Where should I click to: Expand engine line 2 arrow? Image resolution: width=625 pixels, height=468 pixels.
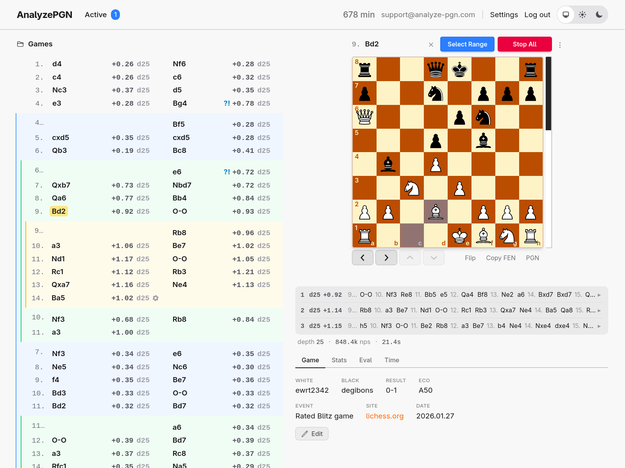pos(599,310)
